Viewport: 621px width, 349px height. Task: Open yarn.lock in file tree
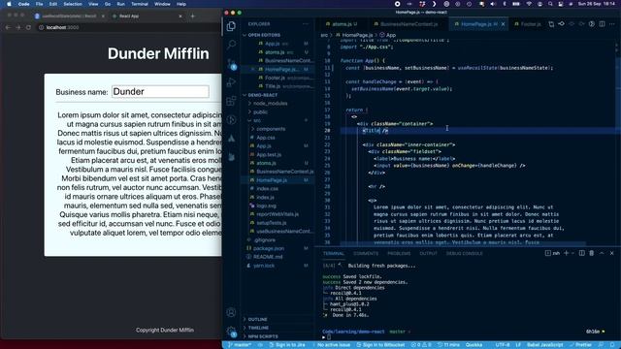coord(263,266)
